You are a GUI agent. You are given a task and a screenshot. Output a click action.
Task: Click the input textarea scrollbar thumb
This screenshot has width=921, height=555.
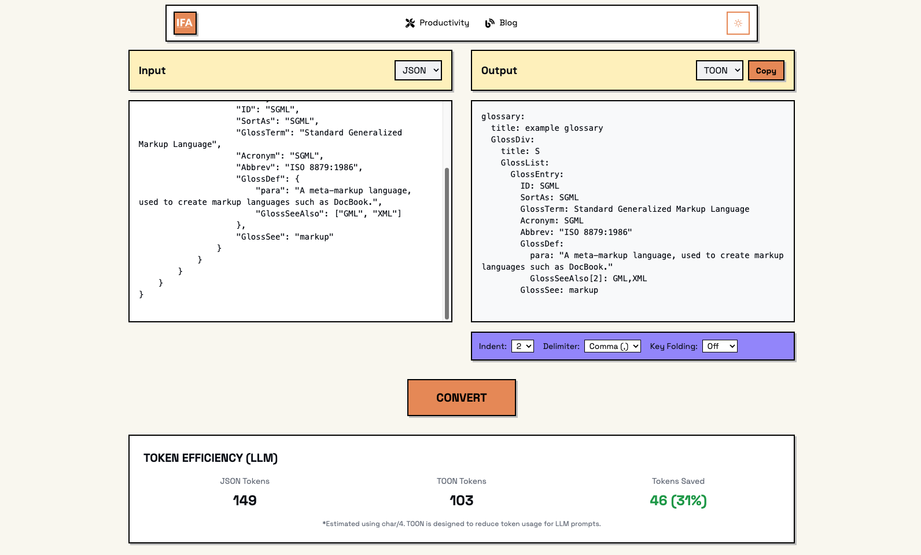tap(447, 243)
